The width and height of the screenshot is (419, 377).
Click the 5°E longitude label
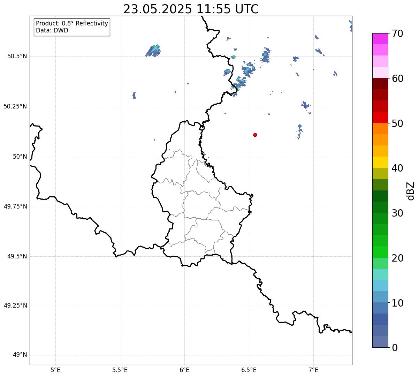point(55,370)
